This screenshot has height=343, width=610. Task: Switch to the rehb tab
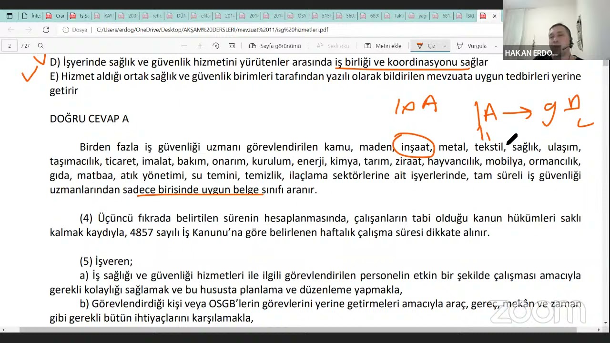pos(152,16)
